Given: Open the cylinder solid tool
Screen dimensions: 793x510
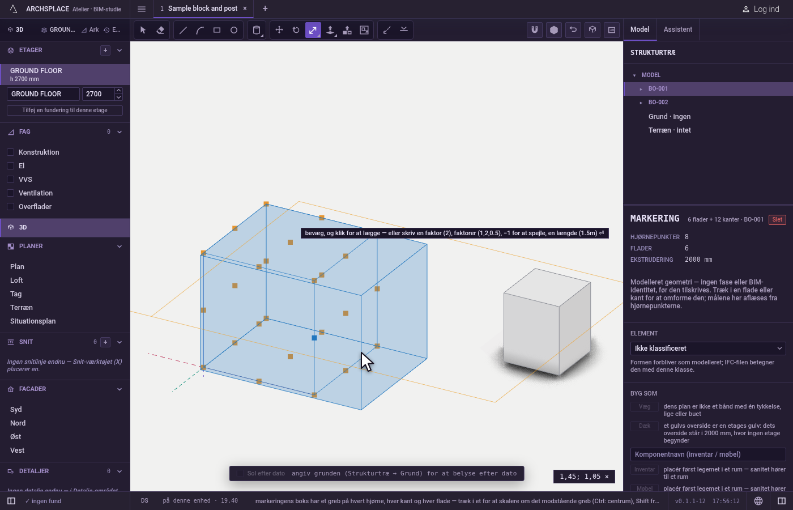Looking at the screenshot, I should [257, 30].
